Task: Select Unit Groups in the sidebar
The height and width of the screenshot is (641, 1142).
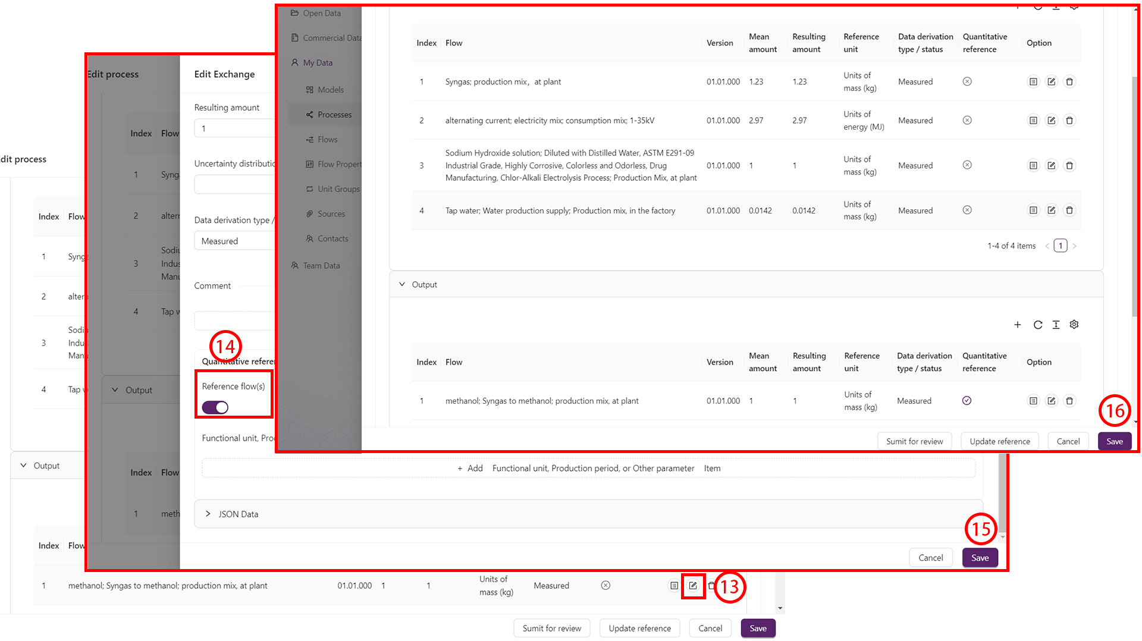Action: pos(338,189)
